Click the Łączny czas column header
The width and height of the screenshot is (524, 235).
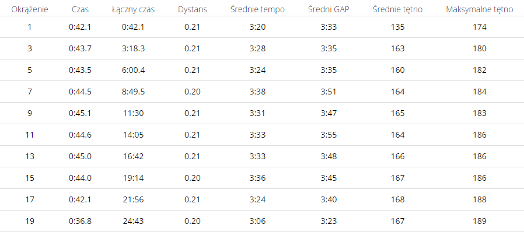coord(133,10)
